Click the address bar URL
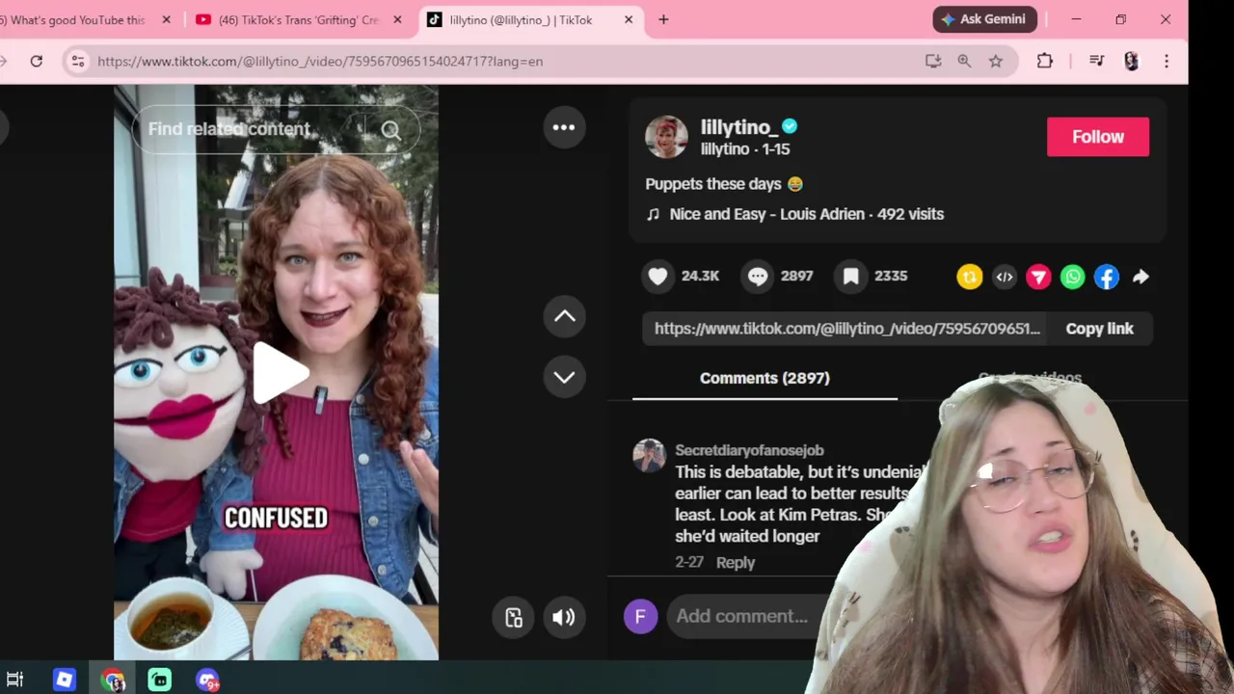Image resolution: width=1234 pixels, height=694 pixels. [x=320, y=61]
